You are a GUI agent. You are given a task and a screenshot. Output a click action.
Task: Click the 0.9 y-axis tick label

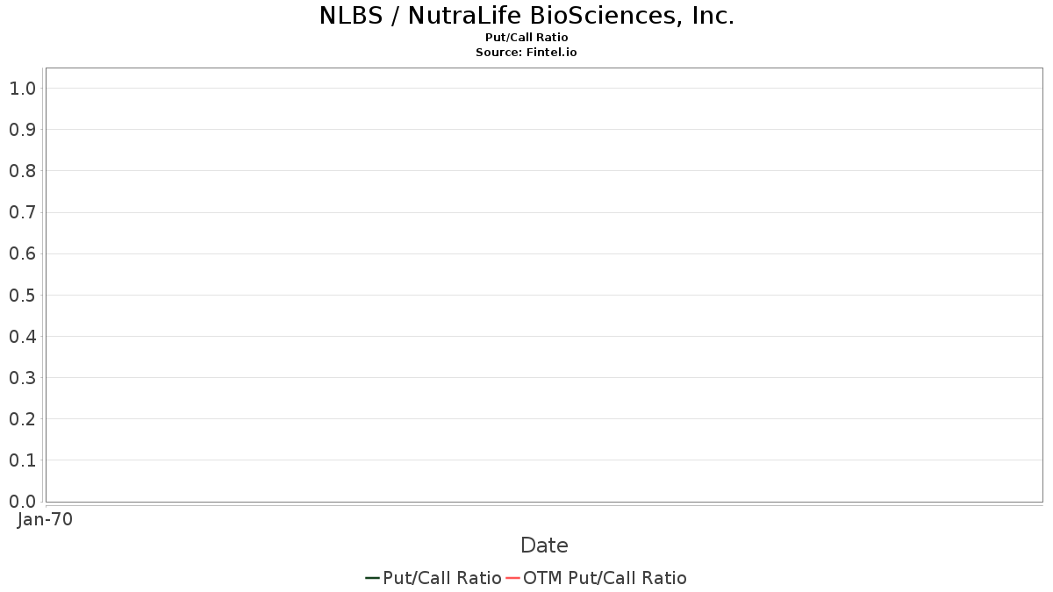coord(22,130)
